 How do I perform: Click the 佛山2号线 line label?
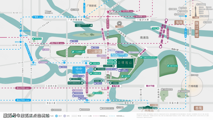click(x=23, y=100)
